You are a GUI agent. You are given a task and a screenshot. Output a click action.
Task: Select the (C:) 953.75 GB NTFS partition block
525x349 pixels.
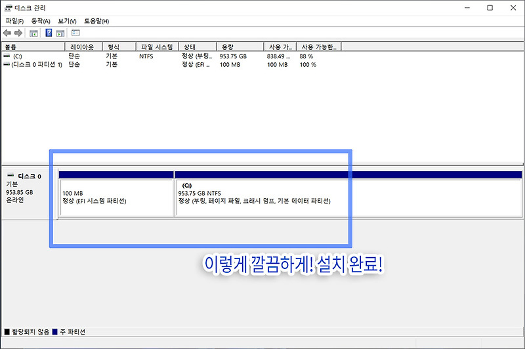tap(348, 194)
